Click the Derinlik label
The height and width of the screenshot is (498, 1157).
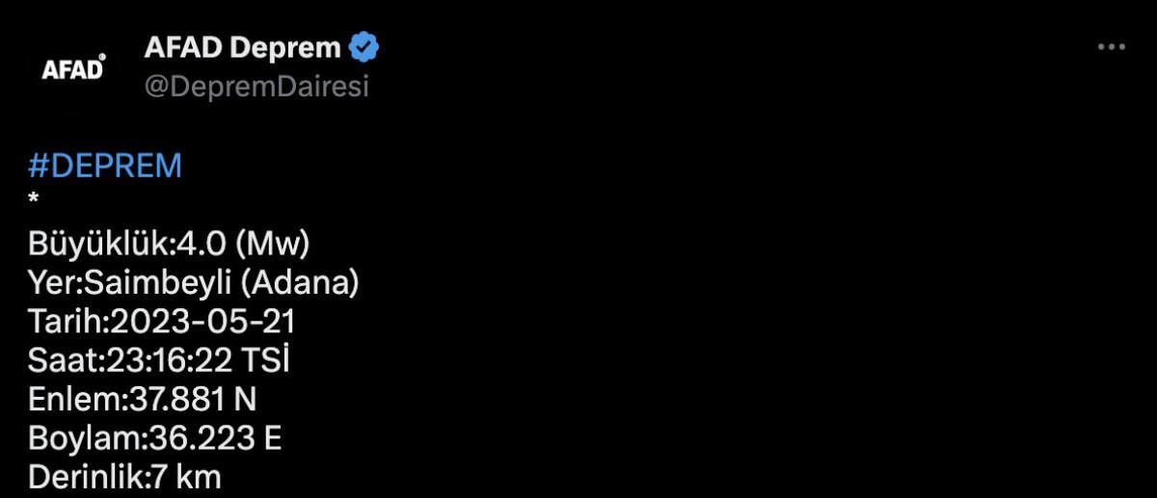[x=83, y=476]
